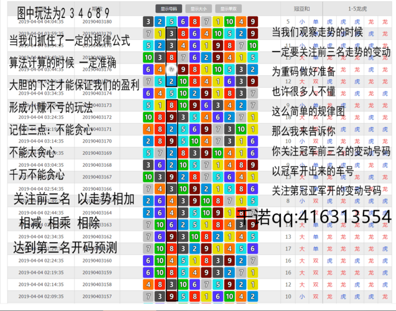Click ball 10 in row 20190403169
The image size is (396, 311).
(x=218, y=153)
